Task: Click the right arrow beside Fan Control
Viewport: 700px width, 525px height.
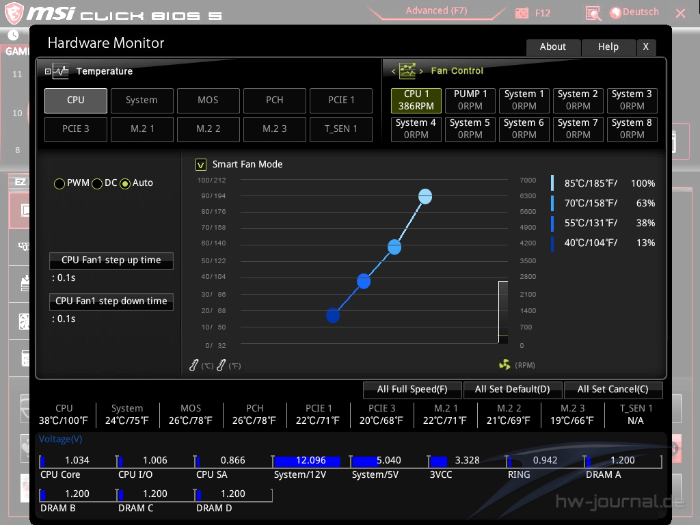Action: click(x=420, y=71)
